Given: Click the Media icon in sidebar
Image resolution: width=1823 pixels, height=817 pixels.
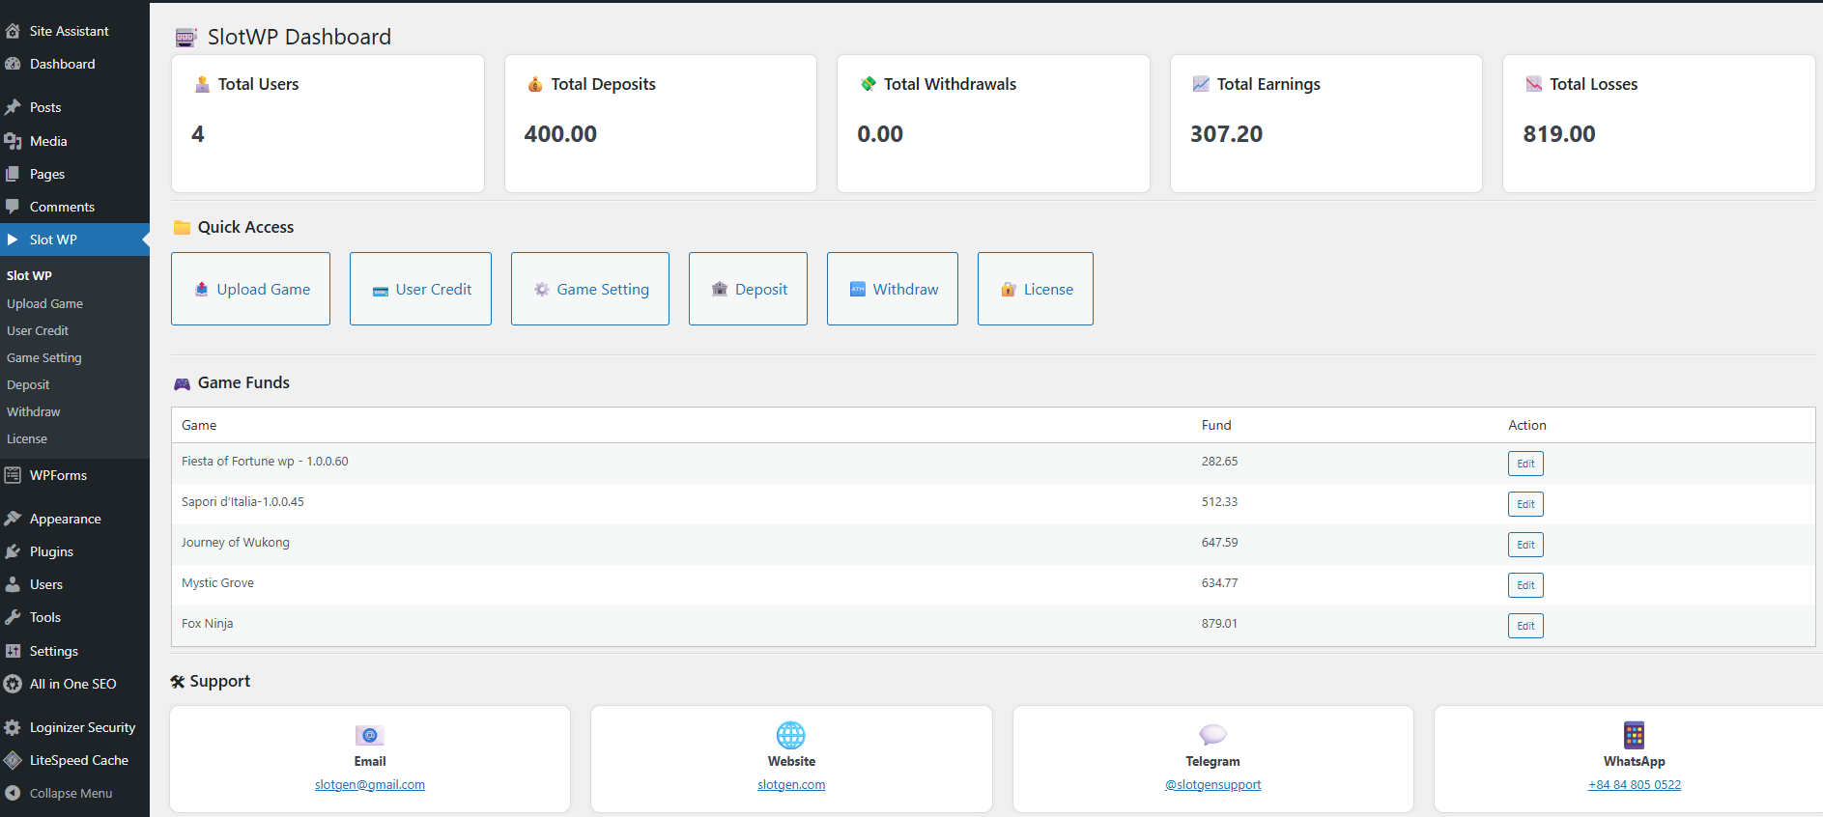Looking at the screenshot, I should coord(13,141).
